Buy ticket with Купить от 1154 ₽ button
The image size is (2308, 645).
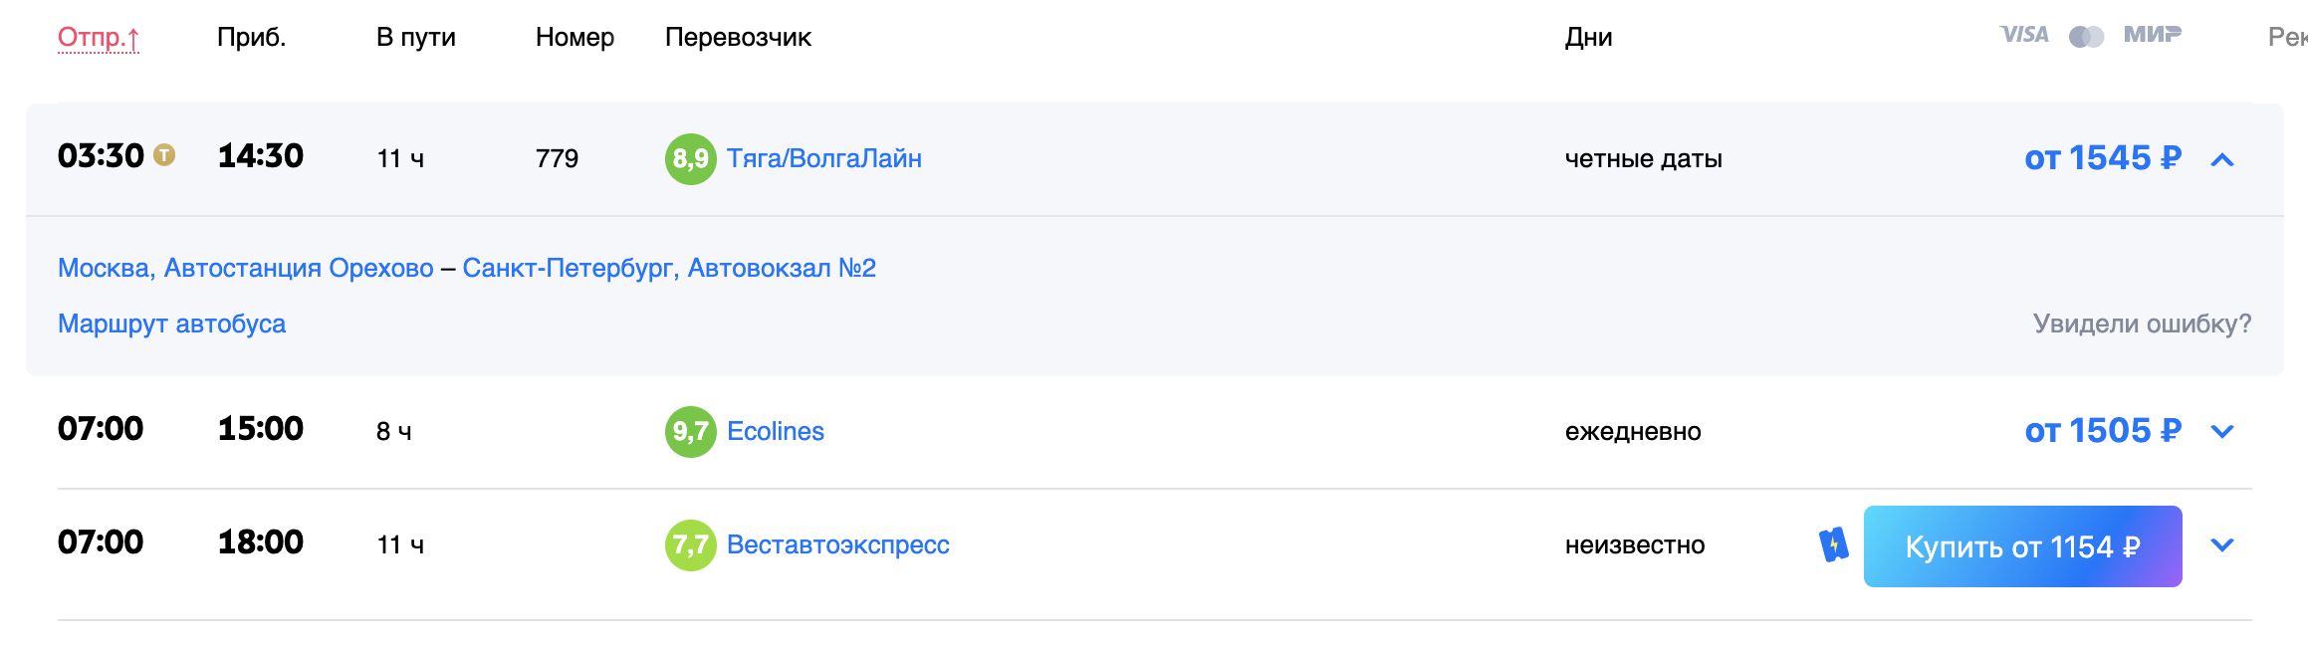pos(2022,546)
